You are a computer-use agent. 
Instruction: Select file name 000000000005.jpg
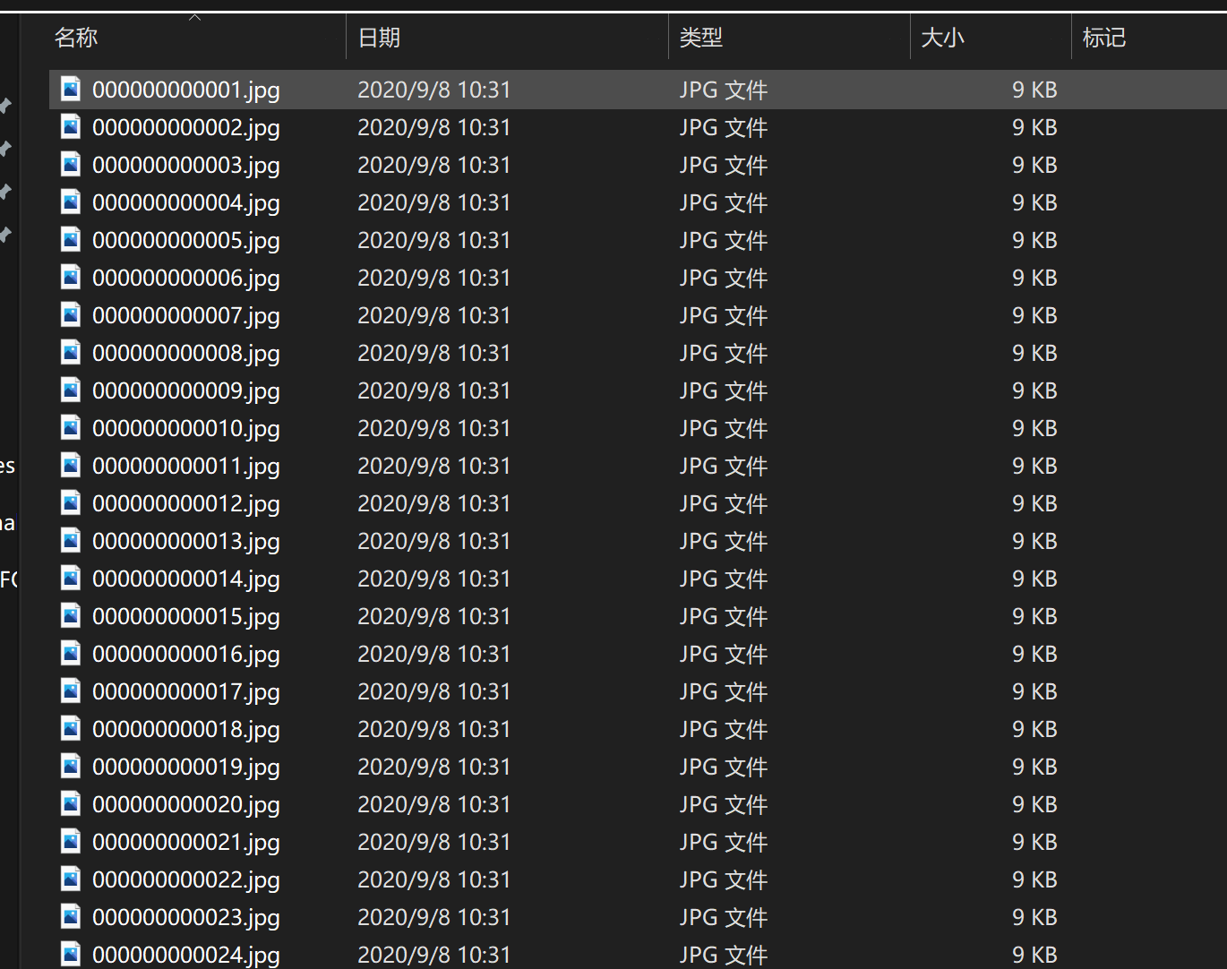point(186,241)
